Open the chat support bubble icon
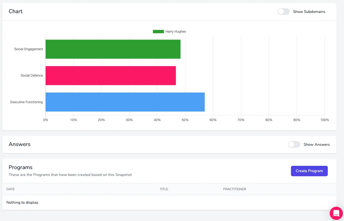This screenshot has width=344, height=221. (x=336, y=213)
